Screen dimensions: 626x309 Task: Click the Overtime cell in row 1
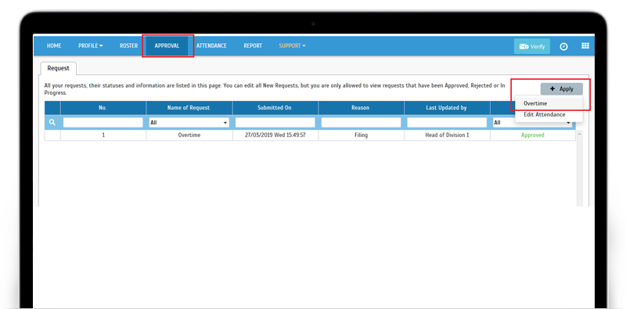pos(189,135)
